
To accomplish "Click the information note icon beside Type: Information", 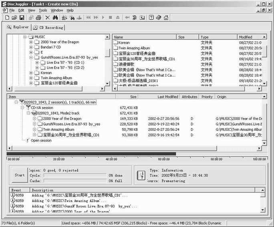I will [141, 175].
